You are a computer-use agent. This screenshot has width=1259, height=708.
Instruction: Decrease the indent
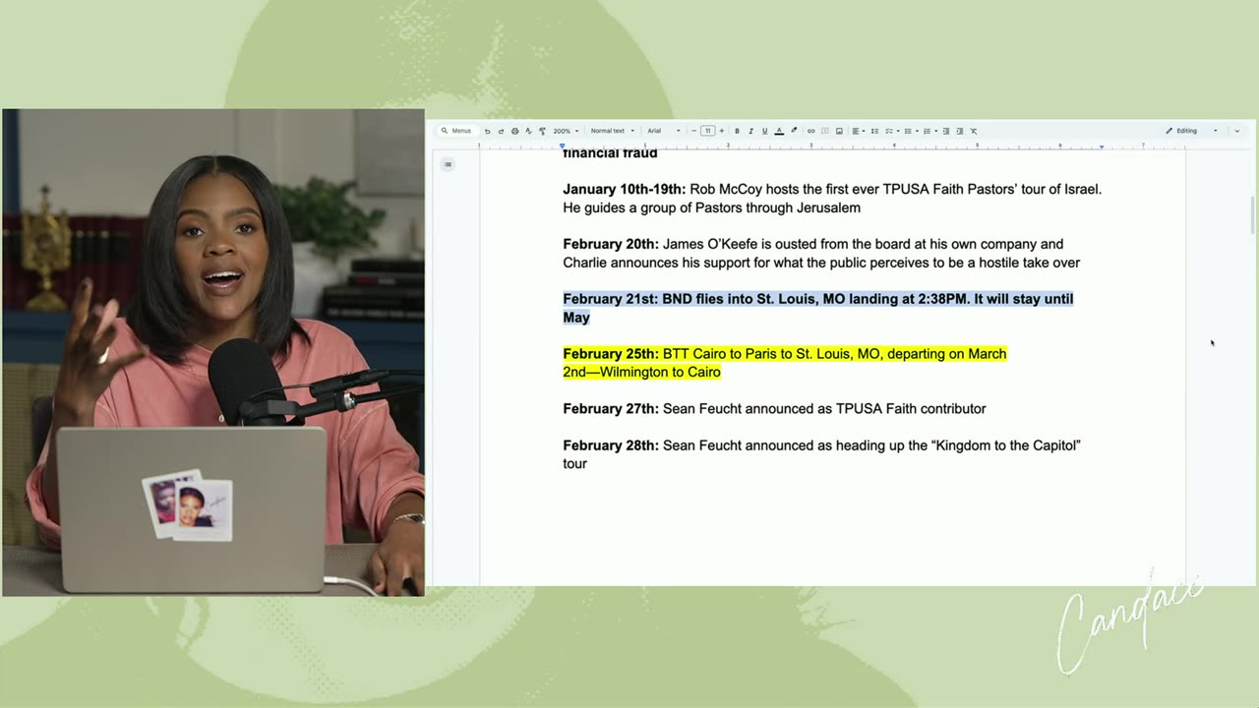946,131
